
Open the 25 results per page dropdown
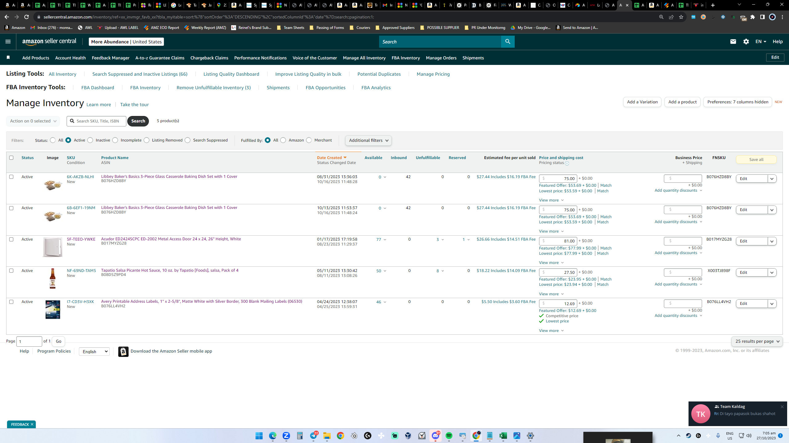(757, 341)
